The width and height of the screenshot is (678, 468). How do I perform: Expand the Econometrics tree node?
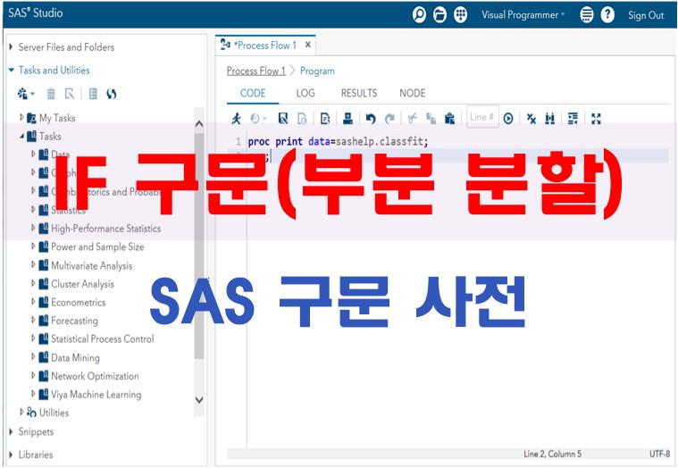[33, 302]
